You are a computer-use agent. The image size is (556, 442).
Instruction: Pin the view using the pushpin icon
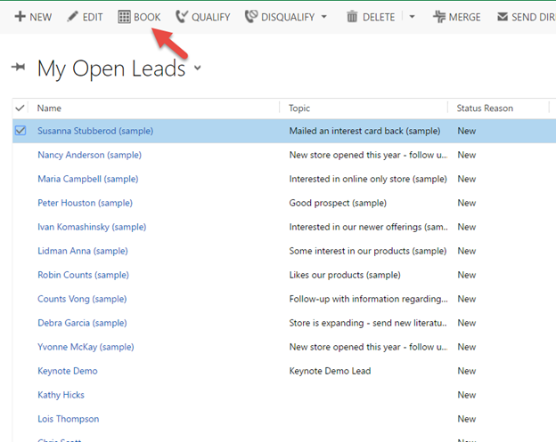tap(18, 68)
